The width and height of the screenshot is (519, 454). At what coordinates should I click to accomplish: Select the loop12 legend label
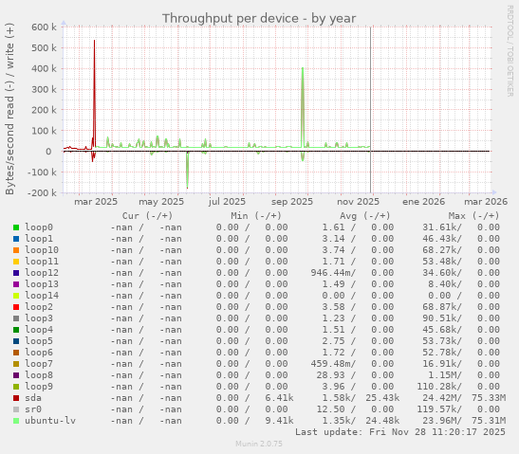coord(42,273)
